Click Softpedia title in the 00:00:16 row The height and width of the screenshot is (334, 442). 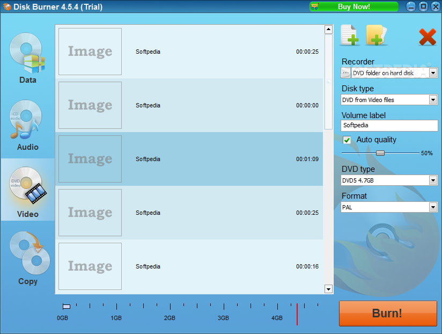pyautogui.click(x=148, y=266)
